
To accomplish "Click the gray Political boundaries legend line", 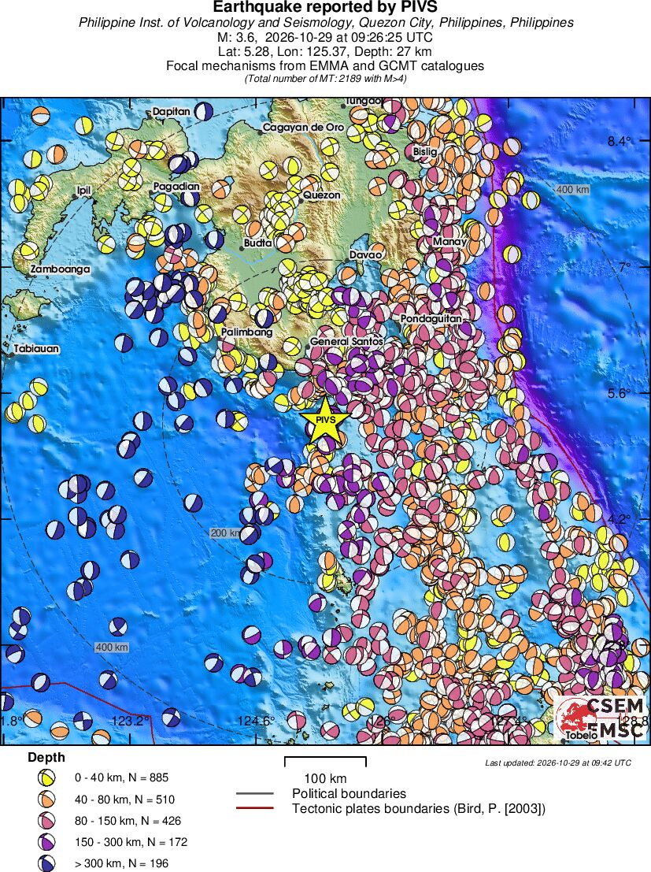I will 254,793.
